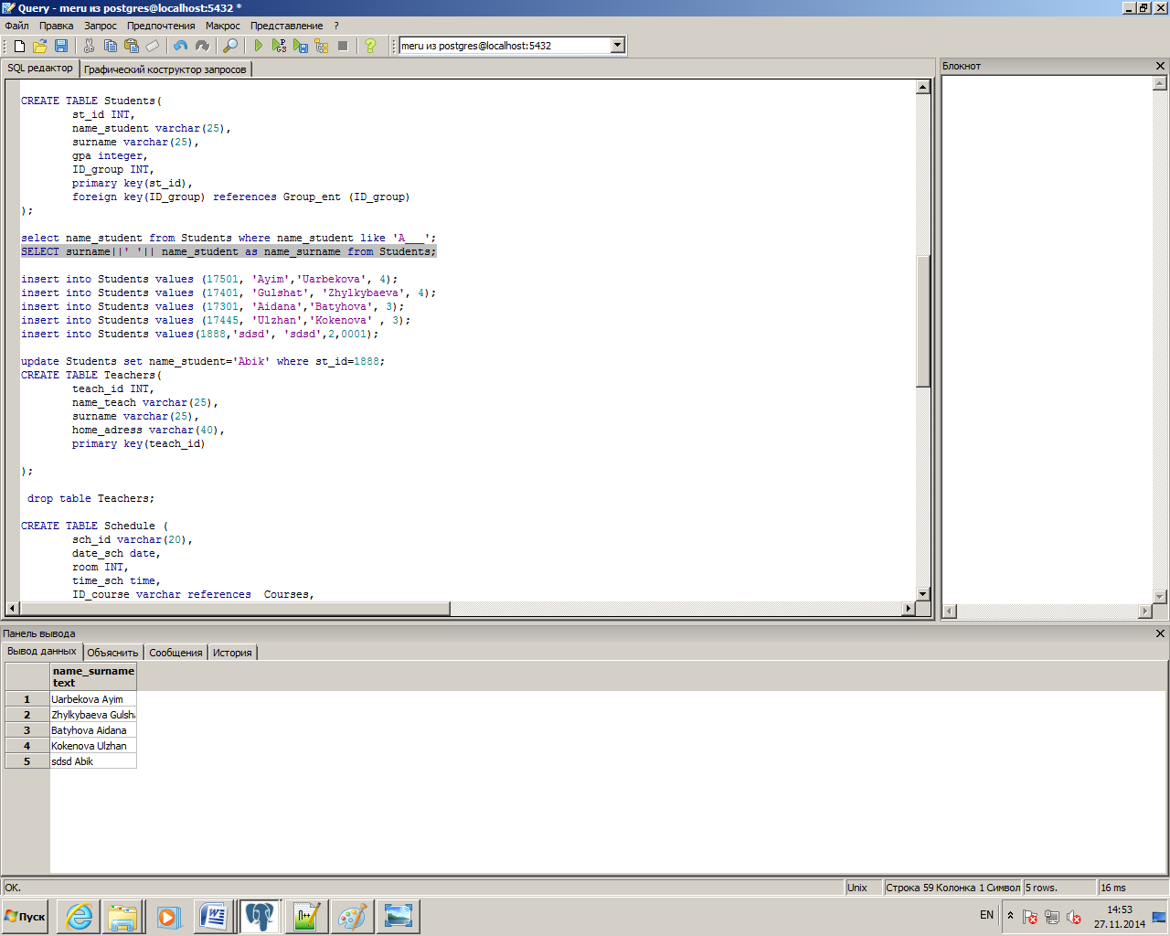
Task: Switch to Графический конструктор запросов tab
Action: (165, 69)
